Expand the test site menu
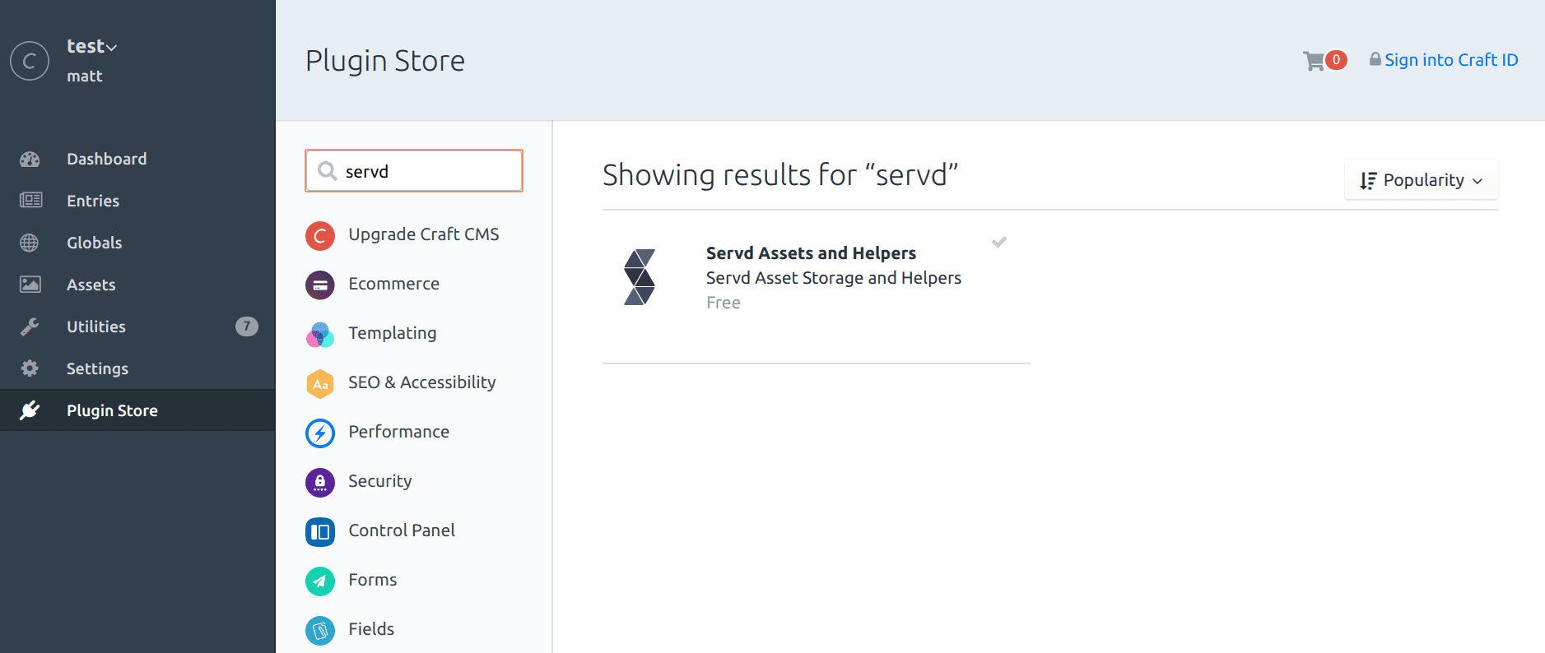1545x653 pixels. (x=91, y=47)
